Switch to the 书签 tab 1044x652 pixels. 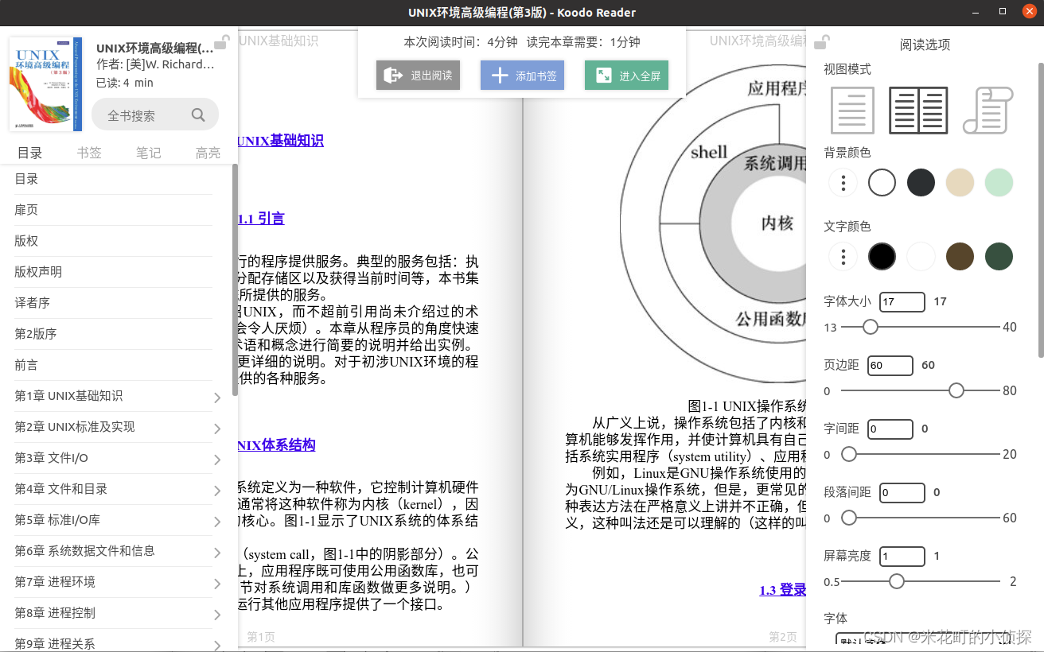pos(89,153)
